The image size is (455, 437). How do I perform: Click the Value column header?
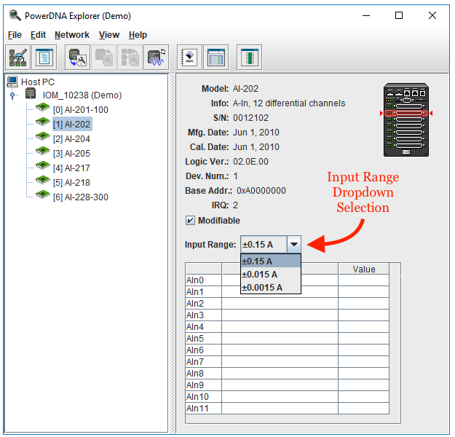[363, 269]
